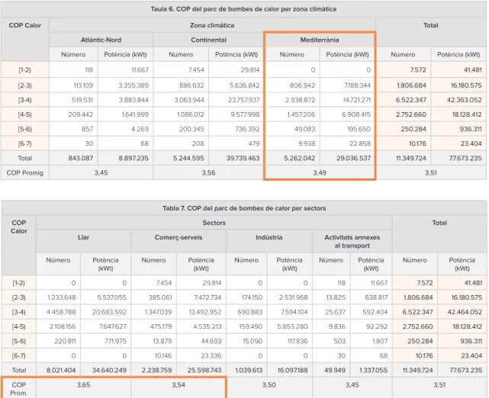Select cell value 1.457.206
The height and width of the screenshot is (398, 489).
[x=301, y=114]
